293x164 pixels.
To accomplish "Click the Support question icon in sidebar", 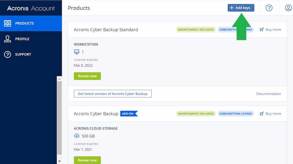I will (7, 54).
